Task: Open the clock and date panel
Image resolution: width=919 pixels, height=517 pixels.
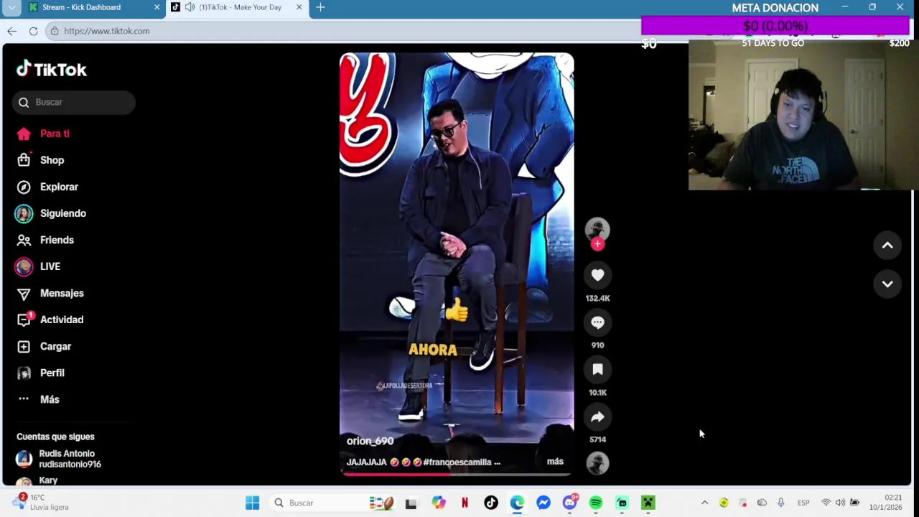Action: click(x=885, y=503)
